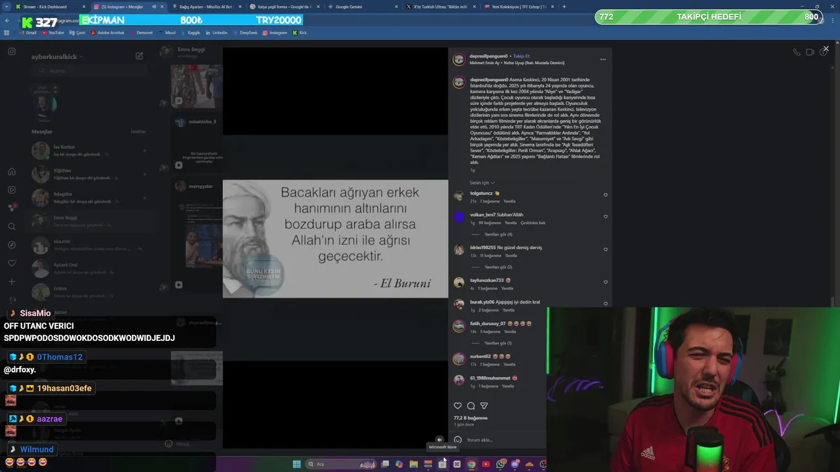
Task: Toggle the post video's sound icon
Action: [439, 440]
